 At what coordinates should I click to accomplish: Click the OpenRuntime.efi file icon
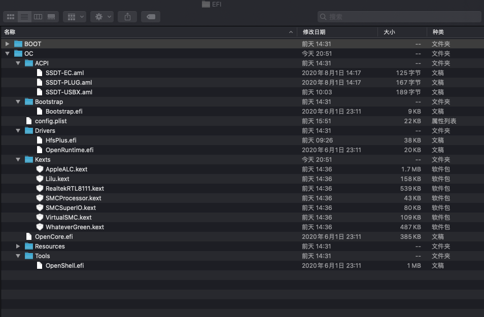click(40, 150)
